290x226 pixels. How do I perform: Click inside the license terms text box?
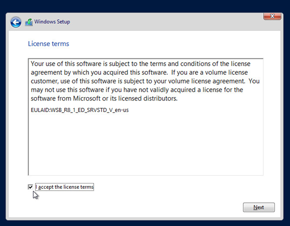145,117
